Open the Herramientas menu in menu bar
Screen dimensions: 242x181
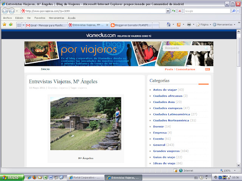(56, 18)
